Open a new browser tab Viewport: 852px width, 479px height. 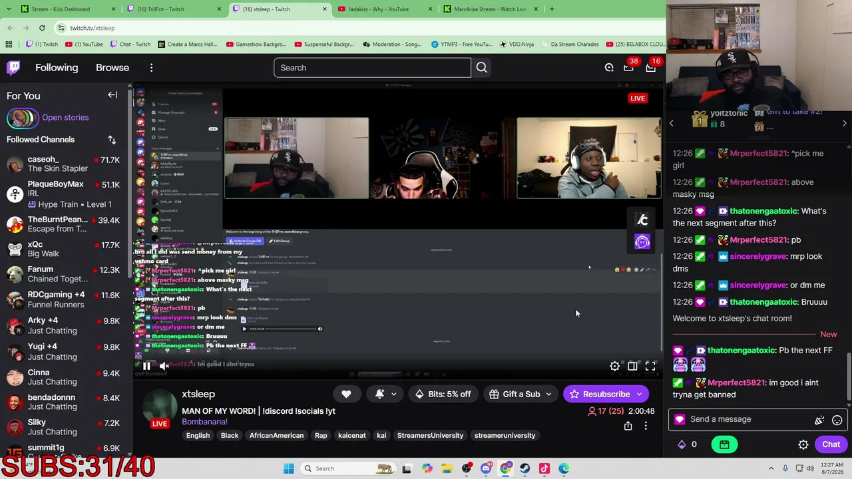click(552, 9)
